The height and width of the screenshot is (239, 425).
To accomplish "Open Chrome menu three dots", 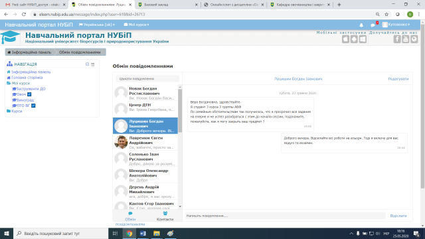I will [x=419, y=15].
